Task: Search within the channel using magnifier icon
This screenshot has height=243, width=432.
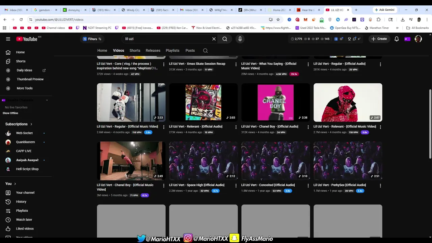Action: point(205,51)
